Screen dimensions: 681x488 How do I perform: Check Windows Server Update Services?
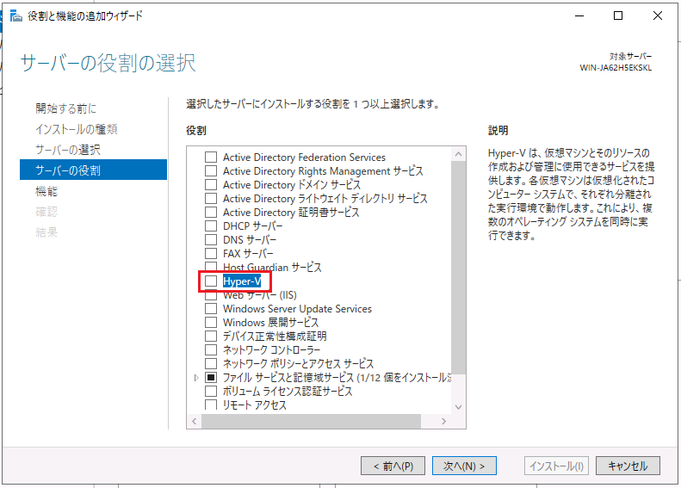click(211, 309)
